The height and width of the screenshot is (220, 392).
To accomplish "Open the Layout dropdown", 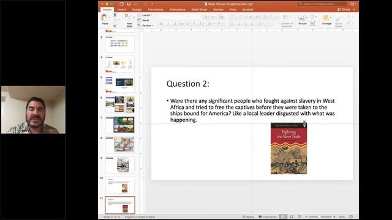I will tap(145, 15).
